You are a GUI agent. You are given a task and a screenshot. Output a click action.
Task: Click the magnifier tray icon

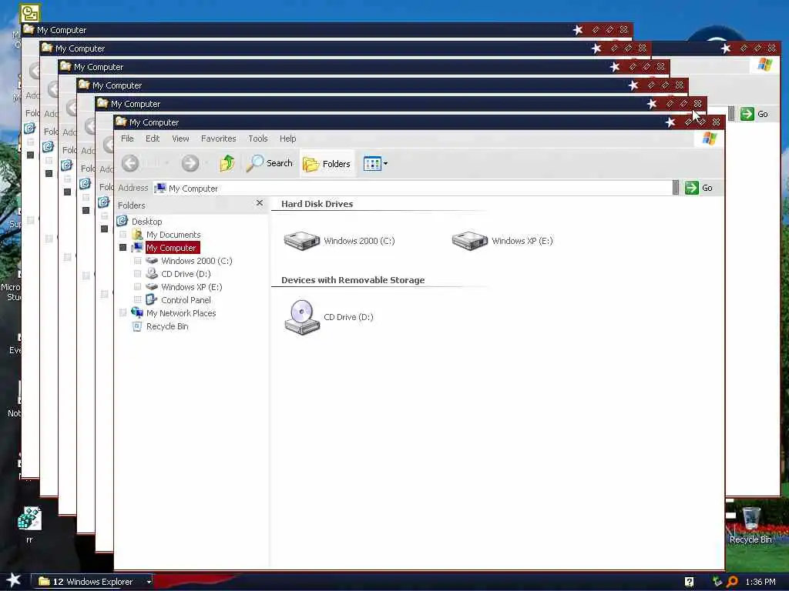pyautogui.click(x=733, y=582)
